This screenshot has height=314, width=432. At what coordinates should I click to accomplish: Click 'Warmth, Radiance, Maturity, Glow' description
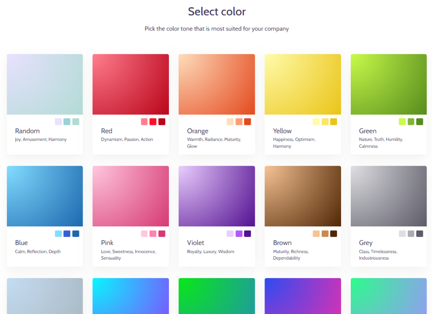click(214, 143)
